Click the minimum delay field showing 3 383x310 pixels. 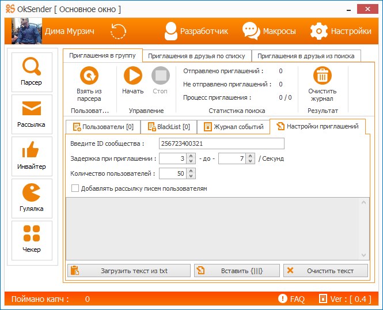point(173,158)
